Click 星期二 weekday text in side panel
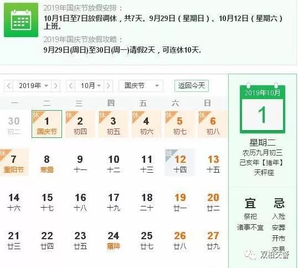Screen dimensions: 298x268 click(262, 142)
